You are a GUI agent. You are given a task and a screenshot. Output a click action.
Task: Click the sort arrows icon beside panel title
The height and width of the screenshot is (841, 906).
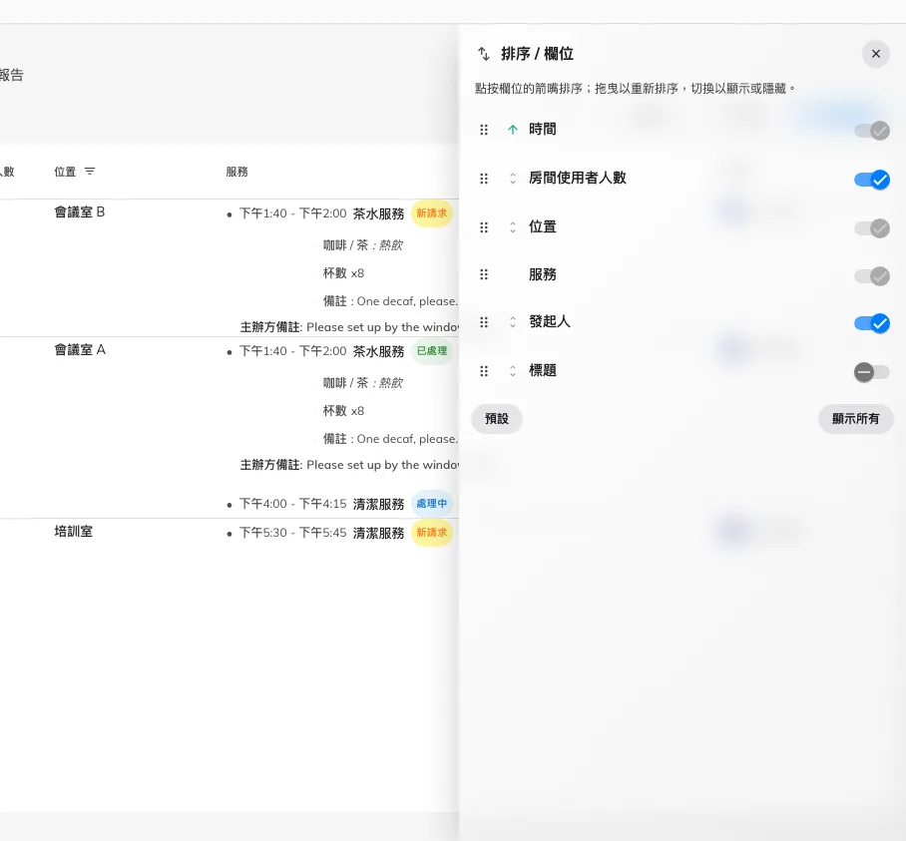484,54
